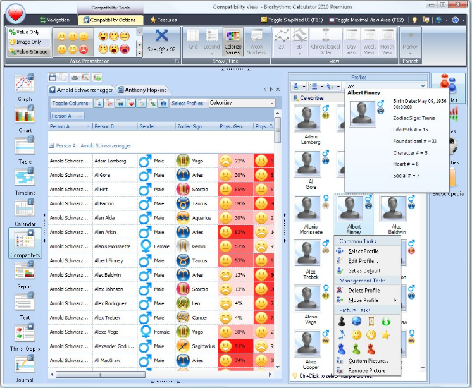Click the light bulb tips icon
The image size is (472, 388).
tap(415, 20)
